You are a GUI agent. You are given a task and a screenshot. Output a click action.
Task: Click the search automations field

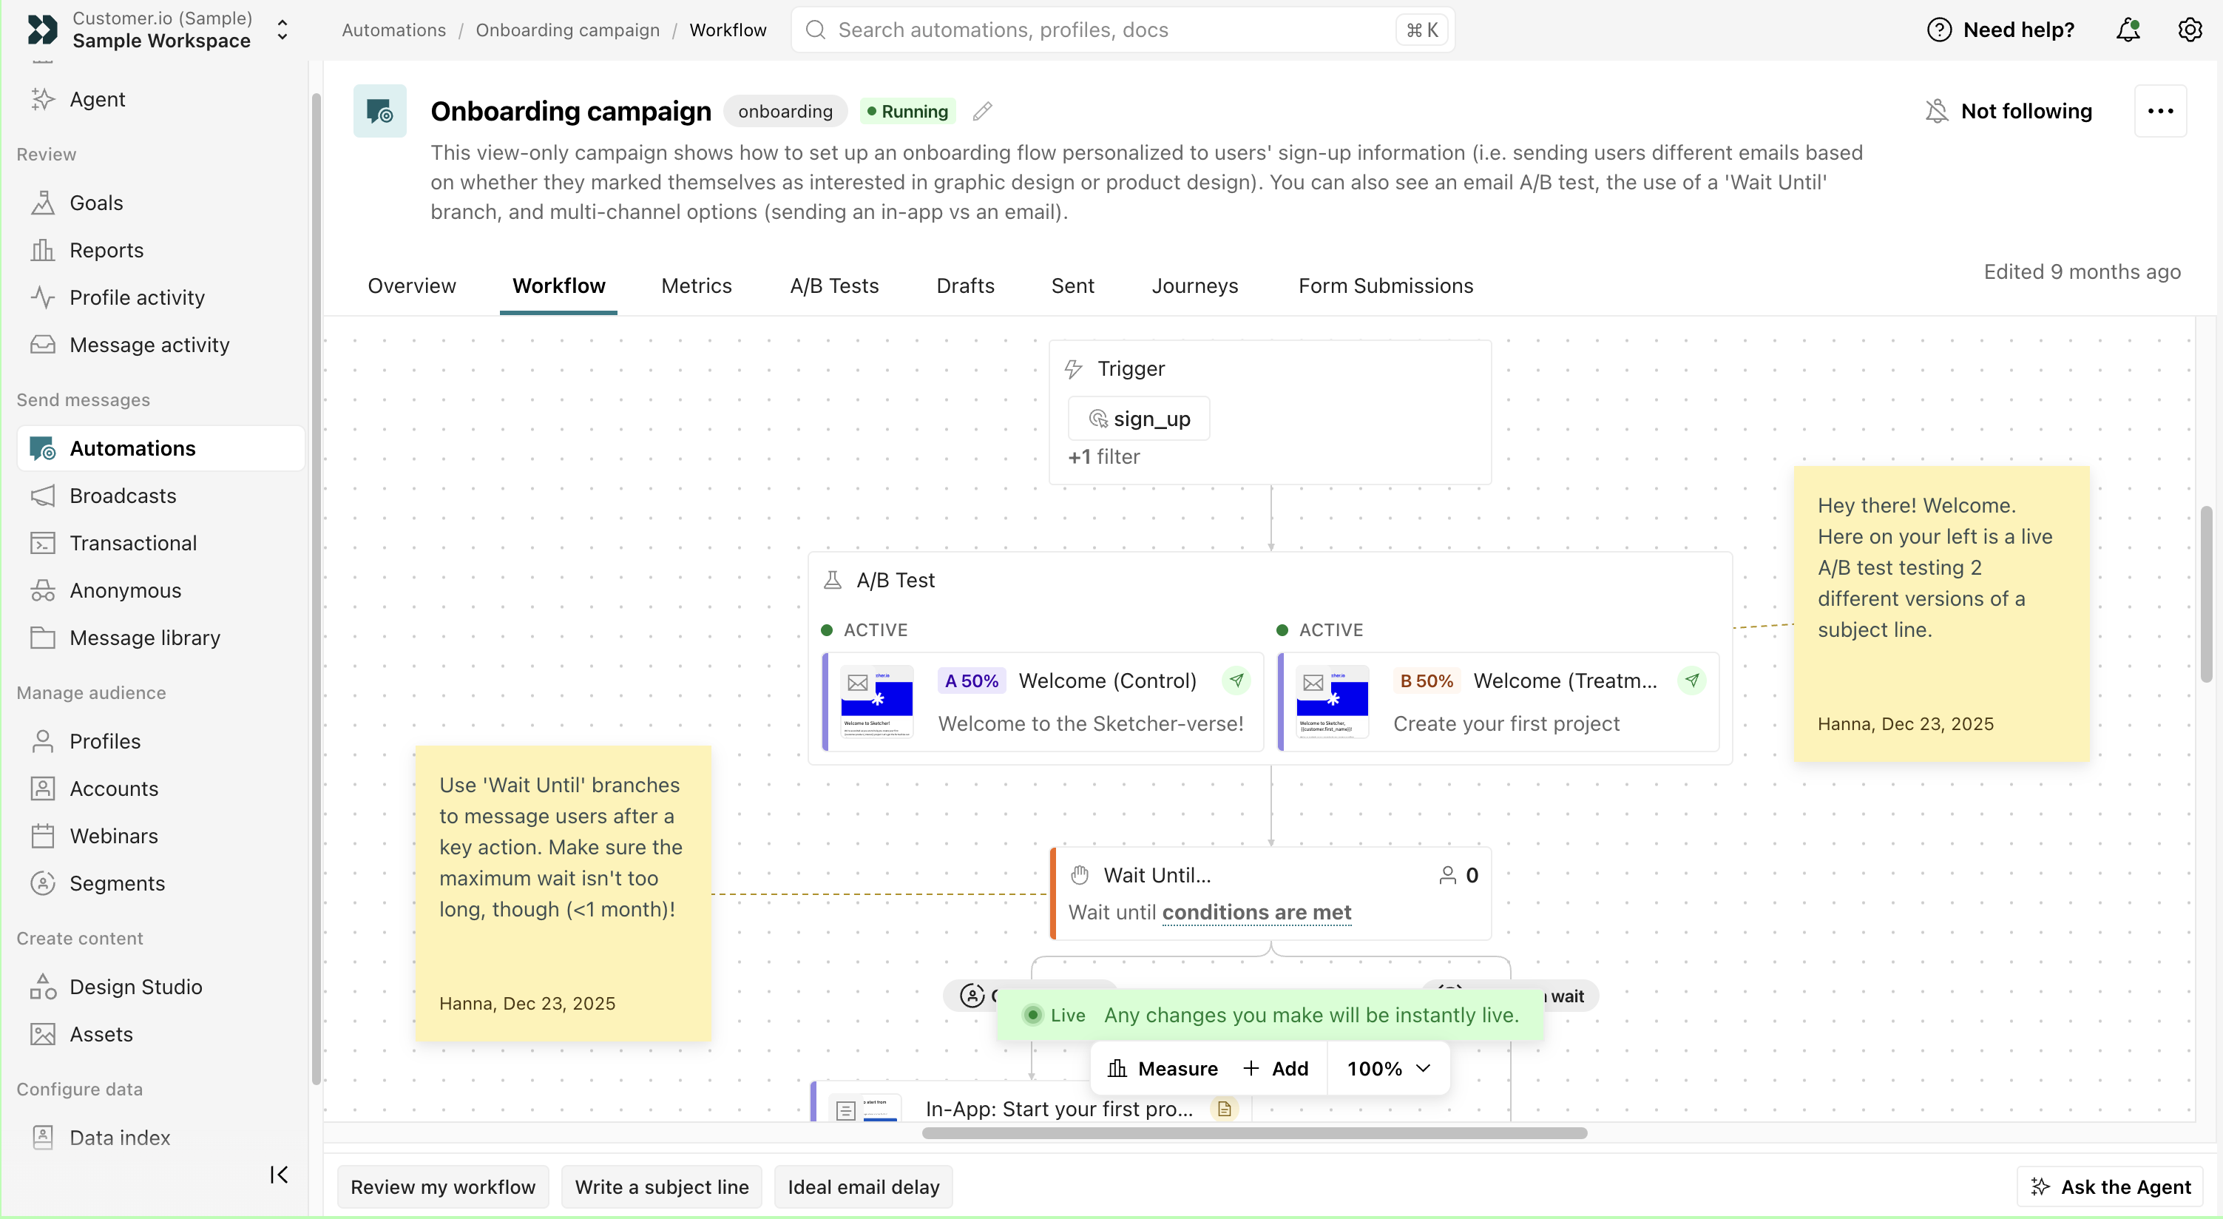click(1123, 30)
